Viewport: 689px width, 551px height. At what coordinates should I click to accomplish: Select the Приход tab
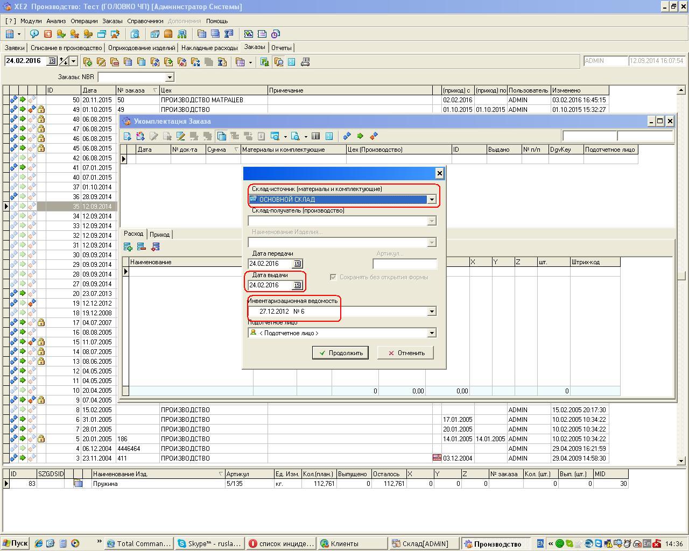point(159,235)
